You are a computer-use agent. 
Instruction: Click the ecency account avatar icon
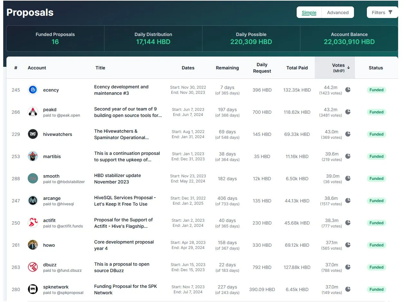(33, 90)
